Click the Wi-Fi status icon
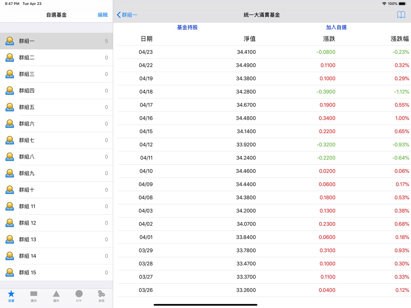411x308 pixels. (384, 4)
